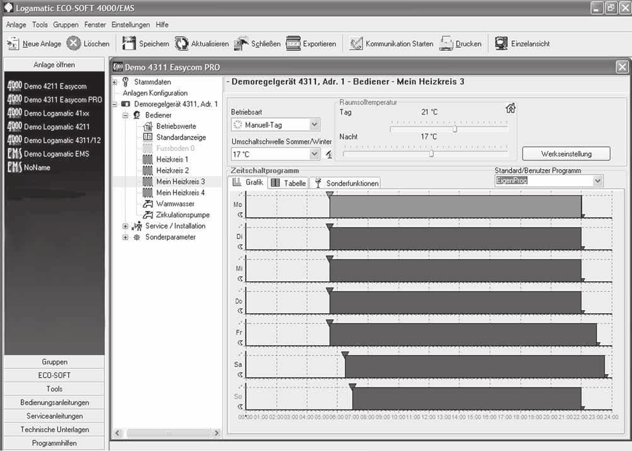The width and height of the screenshot is (632, 451).
Task: Click Monday heating start marker
Action: pyautogui.click(x=329, y=194)
